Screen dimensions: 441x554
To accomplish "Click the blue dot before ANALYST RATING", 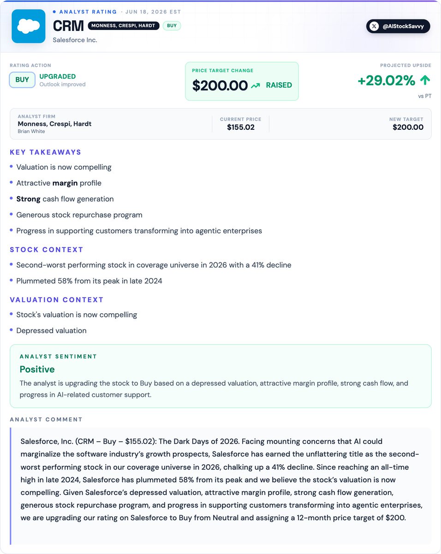I will click(x=54, y=12).
